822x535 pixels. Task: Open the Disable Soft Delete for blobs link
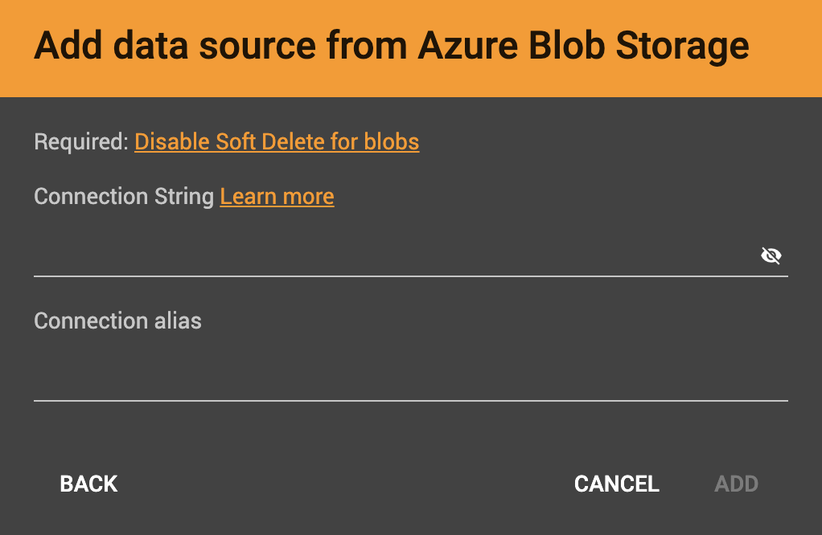point(277,141)
